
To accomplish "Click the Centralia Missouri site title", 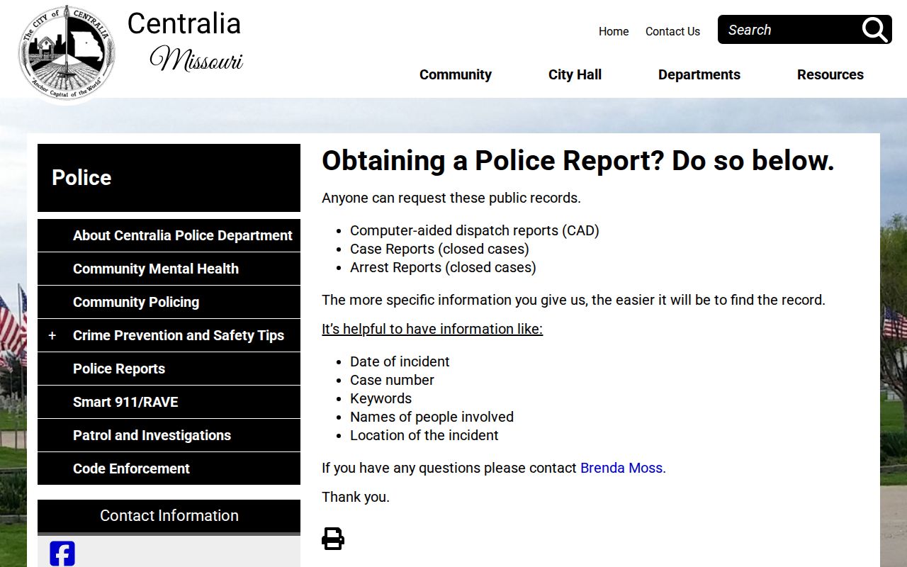I will tap(186, 41).
